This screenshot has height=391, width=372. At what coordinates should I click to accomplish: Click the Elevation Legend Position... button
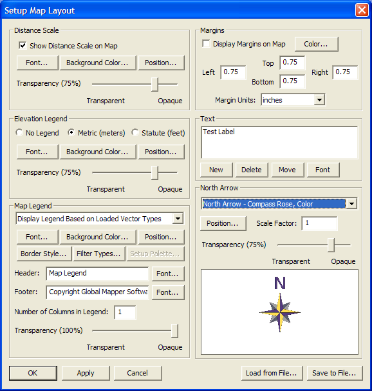click(161, 152)
